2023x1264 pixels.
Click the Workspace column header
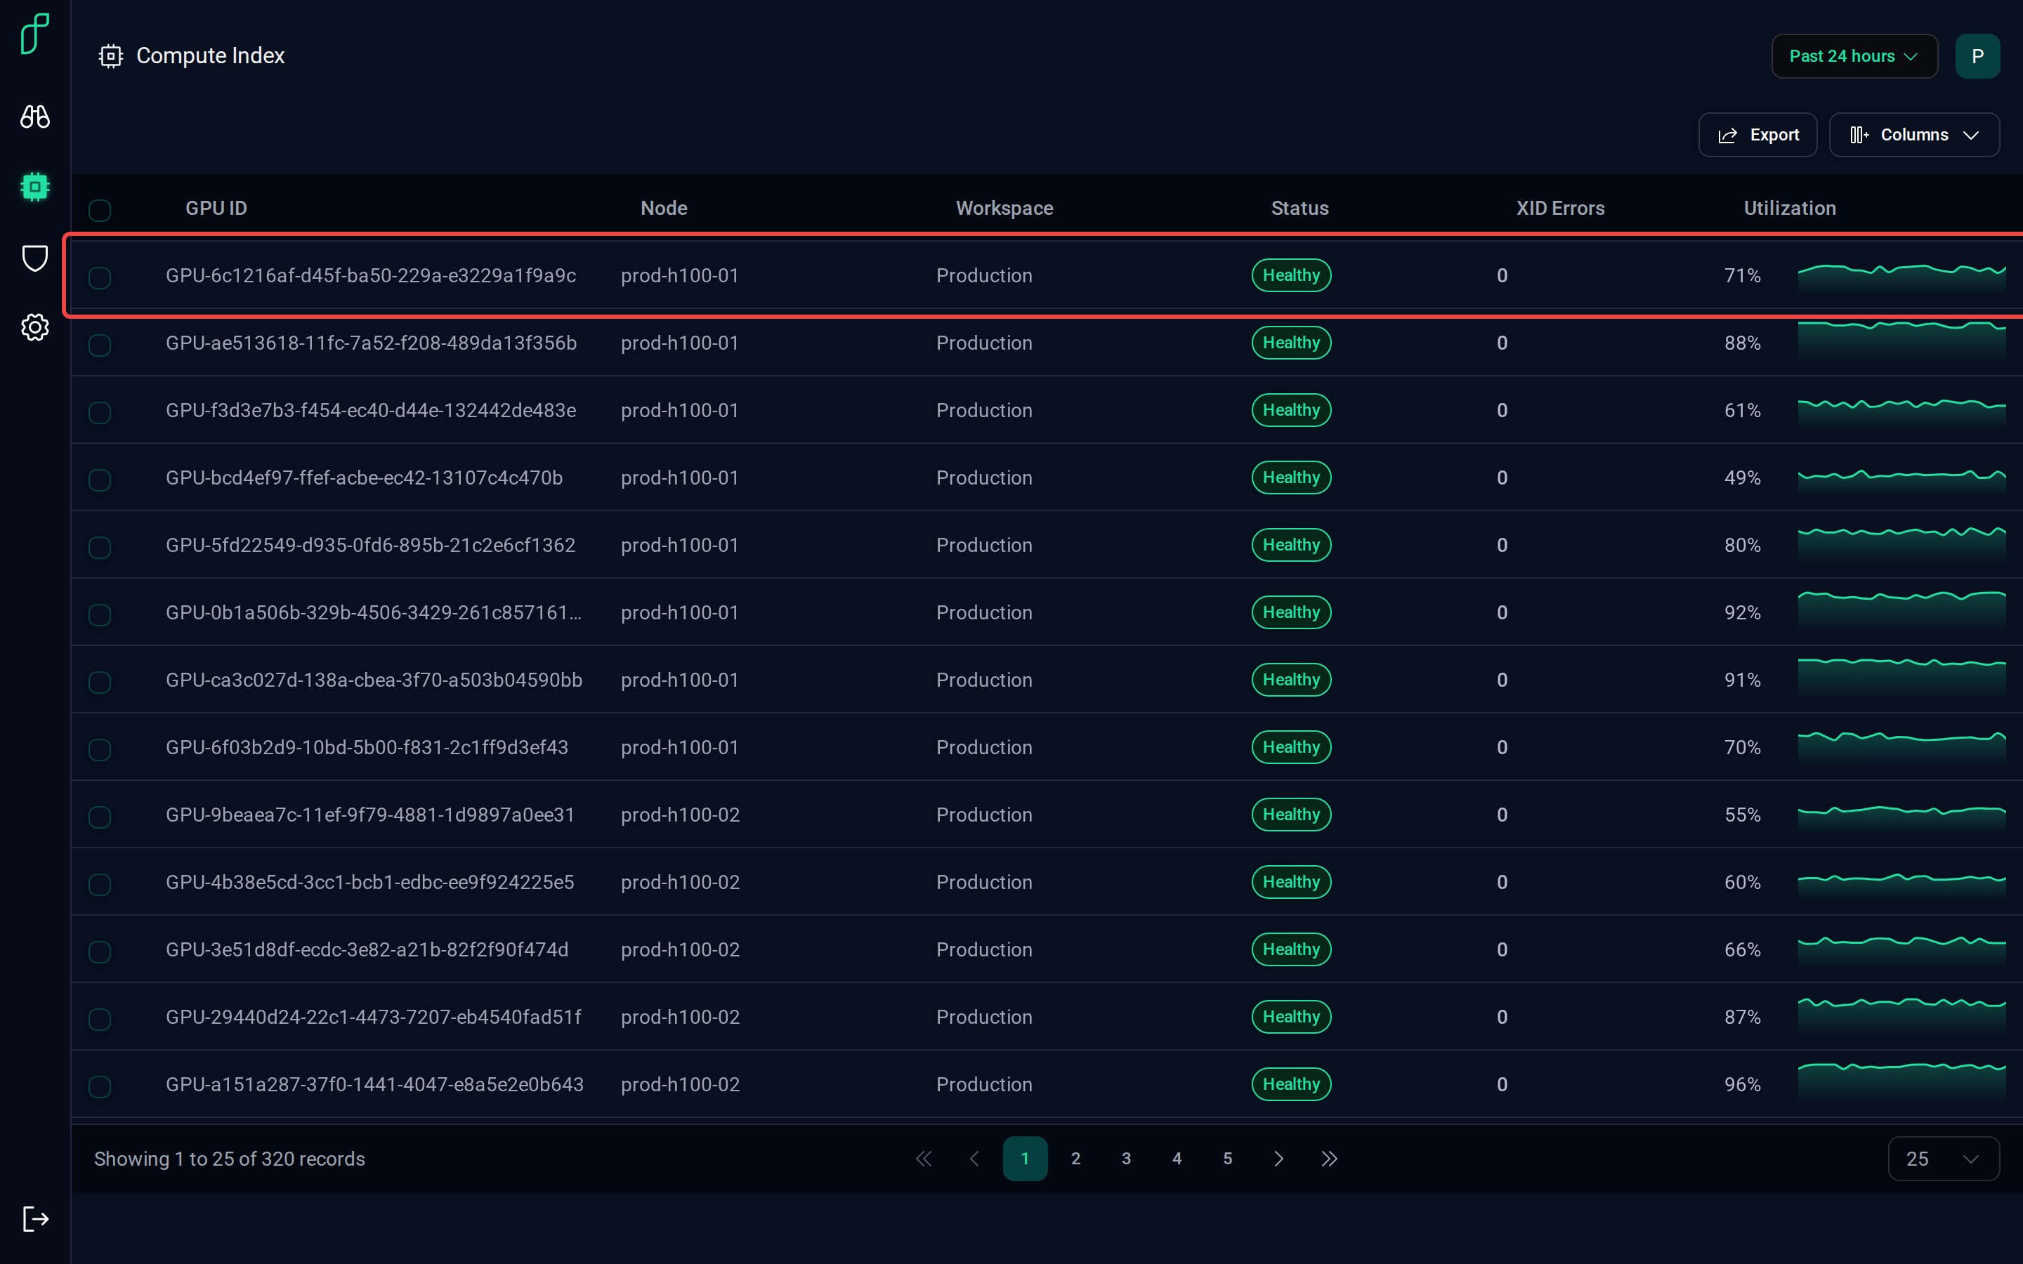1004,208
